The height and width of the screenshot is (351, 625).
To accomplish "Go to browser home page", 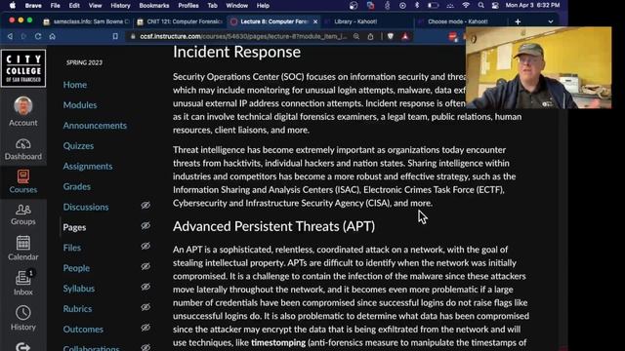I will [52, 36].
